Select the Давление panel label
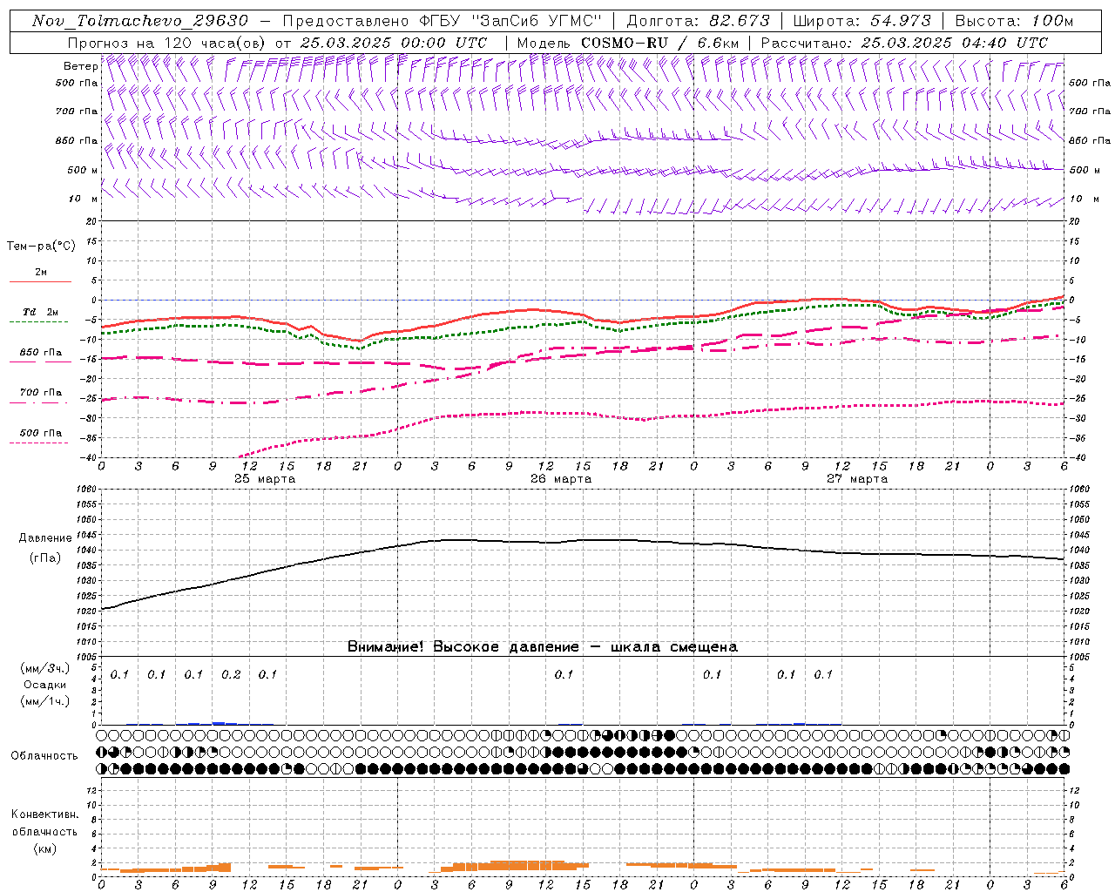This screenshot has height=892, width=1115. [x=45, y=538]
